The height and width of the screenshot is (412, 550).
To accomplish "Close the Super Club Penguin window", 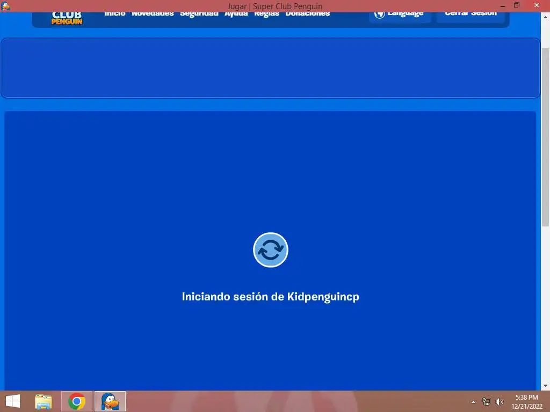I will 537,5.
